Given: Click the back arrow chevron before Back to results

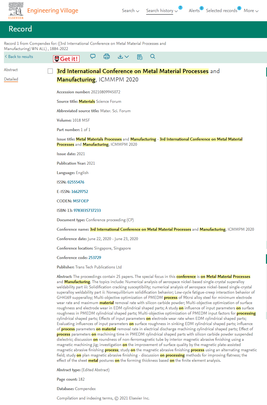Looking at the screenshot, I should click(x=6, y=56).
